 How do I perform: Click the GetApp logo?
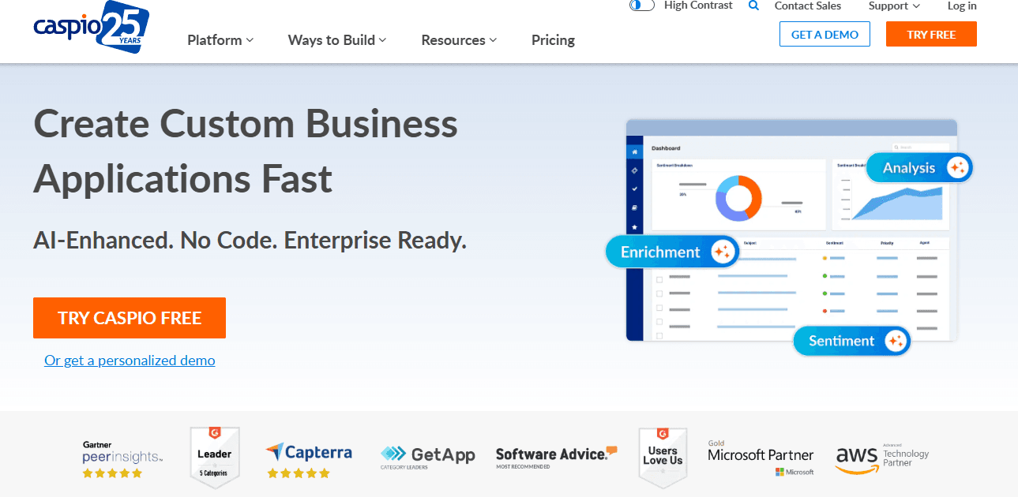click(427, 457)
